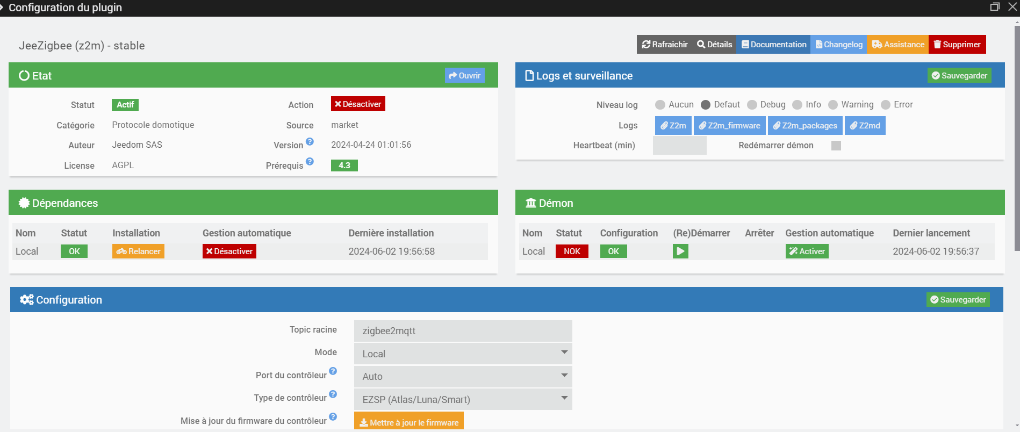The height and width of the screenshot is (432, 1020).
Task: Click the AGPL license value
Action: (x=123, y=165)
